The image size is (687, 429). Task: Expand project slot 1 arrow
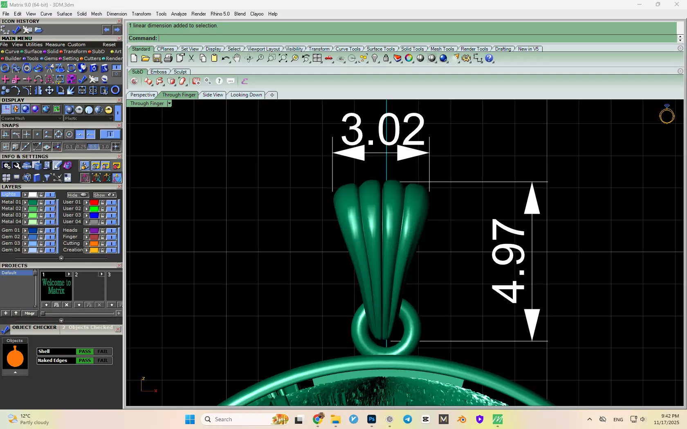[69, 274]
